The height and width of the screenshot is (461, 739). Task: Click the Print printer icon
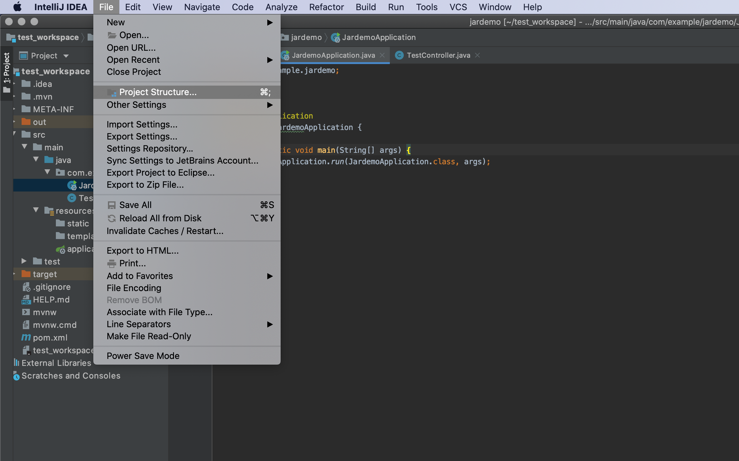pyautogui.click(x=112, y=263)
